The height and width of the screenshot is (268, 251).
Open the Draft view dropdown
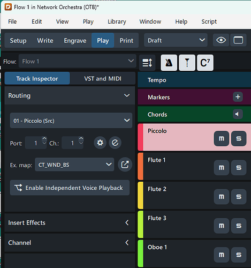coord(176,40)
